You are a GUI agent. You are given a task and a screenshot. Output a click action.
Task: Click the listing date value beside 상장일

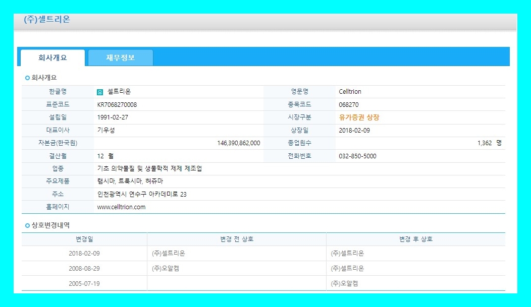click(354, 130)
